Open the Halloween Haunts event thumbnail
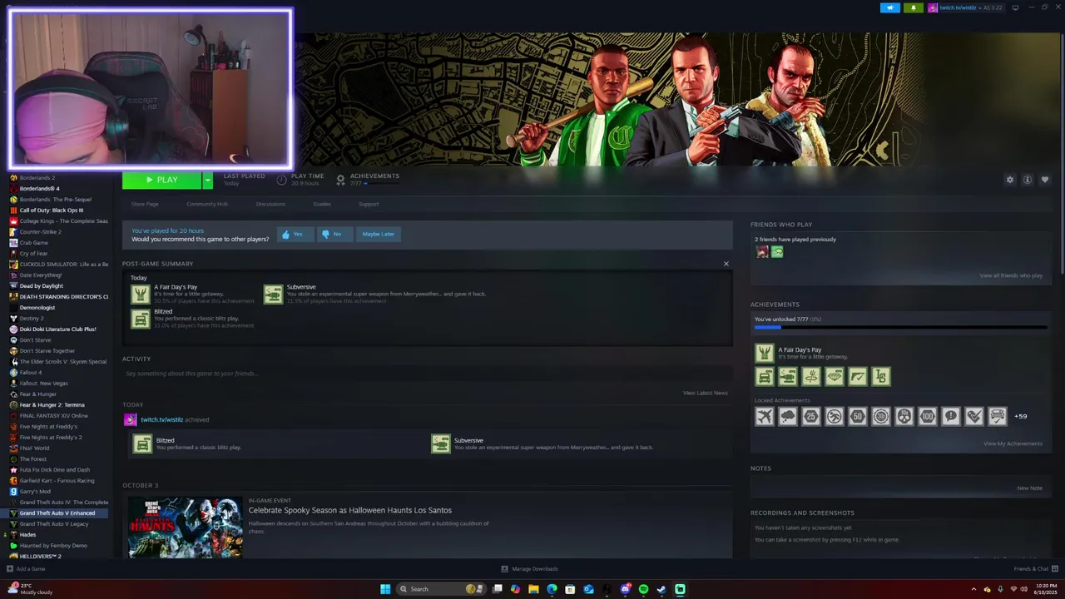Screen dimensions: 1065x599 coord(185,527)
